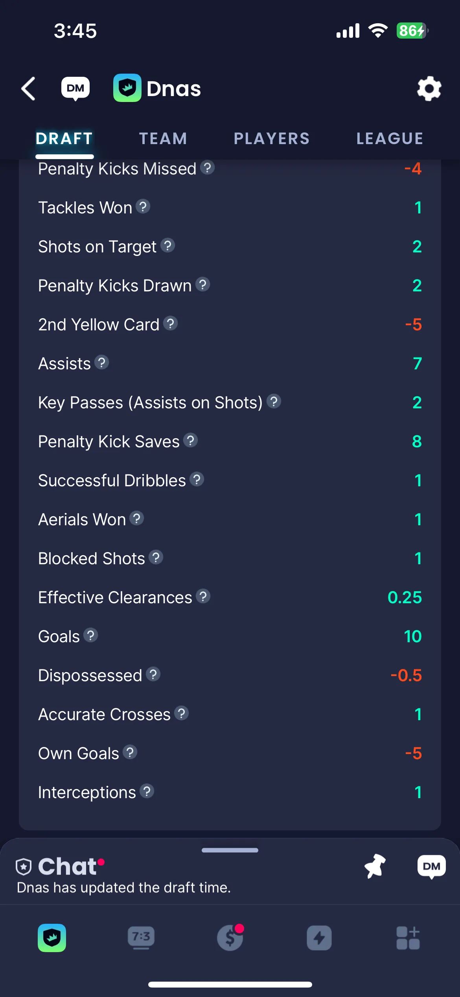Tap the lightning bolt icon
This screenshot has width=460, height=997.
pyautogui.click(x=319, y=938)
